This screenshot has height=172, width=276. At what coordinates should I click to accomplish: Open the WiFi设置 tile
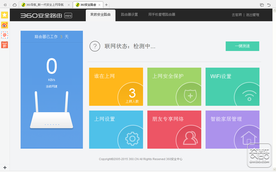pyautogui.click(x=232, y=87)
